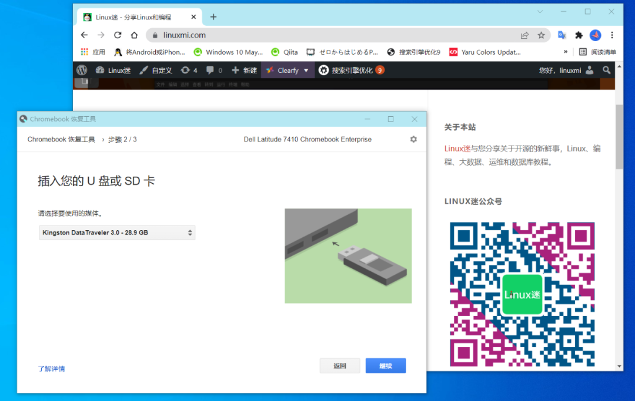
Task: Open the updates icon showing 4 updates
Action: (186, 70)
